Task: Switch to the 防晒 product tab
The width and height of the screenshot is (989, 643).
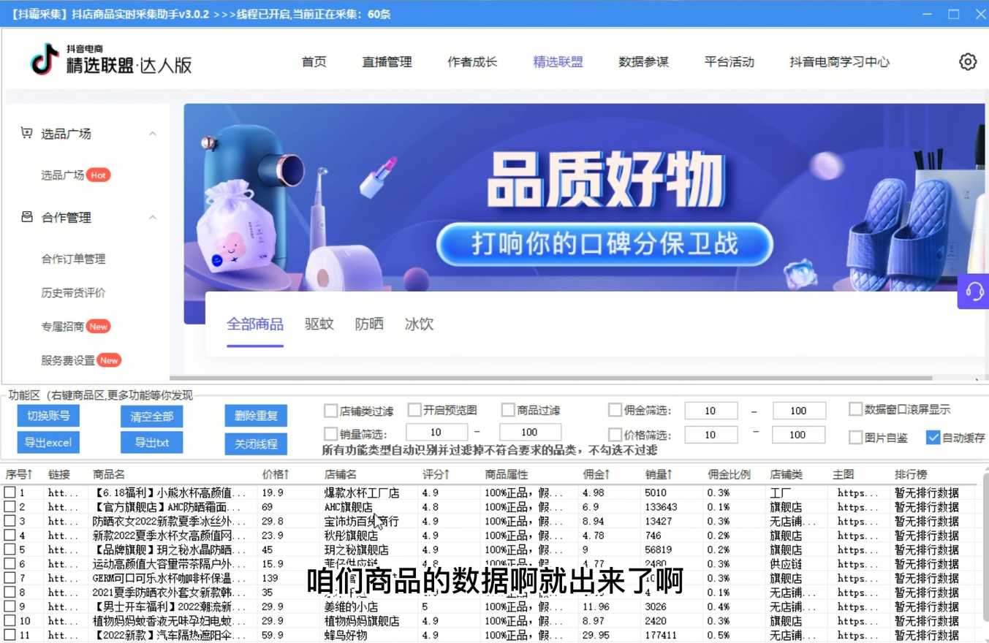Action: click(x=369, y=324)
